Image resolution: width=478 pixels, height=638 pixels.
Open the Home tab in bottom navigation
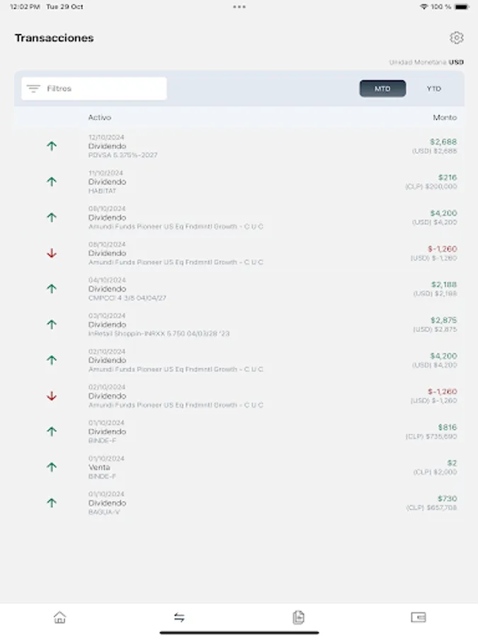point(59,617)
